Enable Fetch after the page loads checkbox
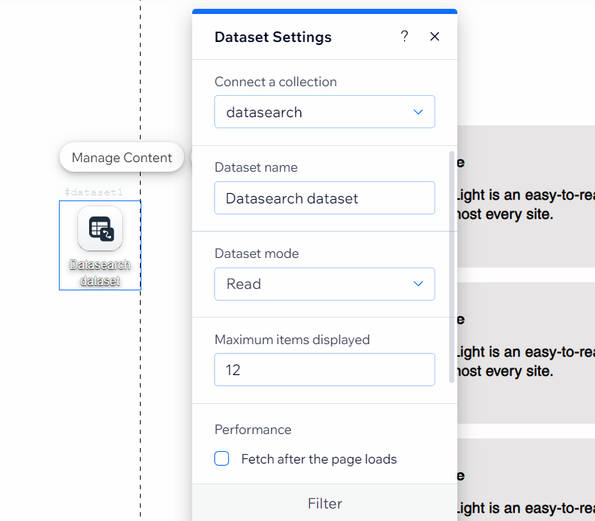This screenshot has height=521, width=595. [x=222, y=459]
